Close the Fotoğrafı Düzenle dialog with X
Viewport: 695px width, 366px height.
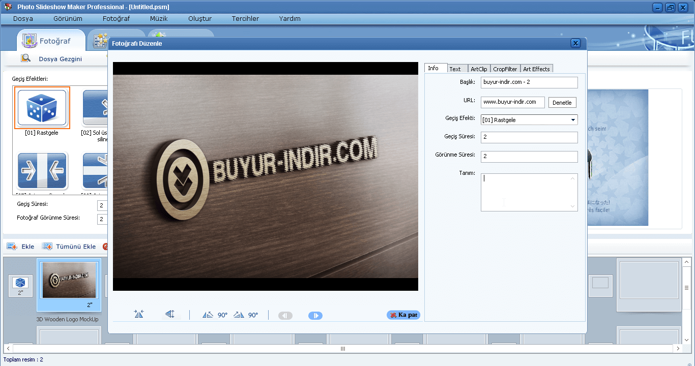tap(575, 43)
